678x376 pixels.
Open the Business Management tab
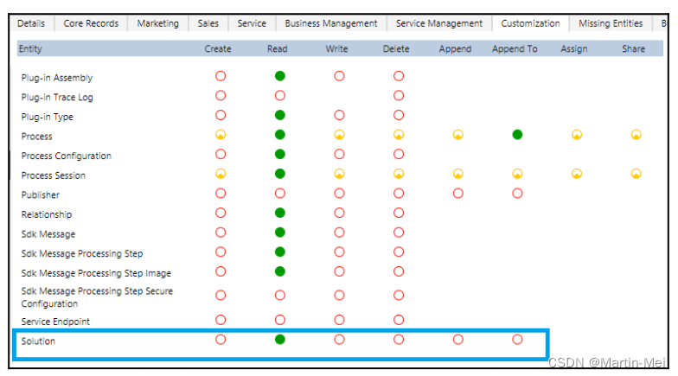click(330, 23)
